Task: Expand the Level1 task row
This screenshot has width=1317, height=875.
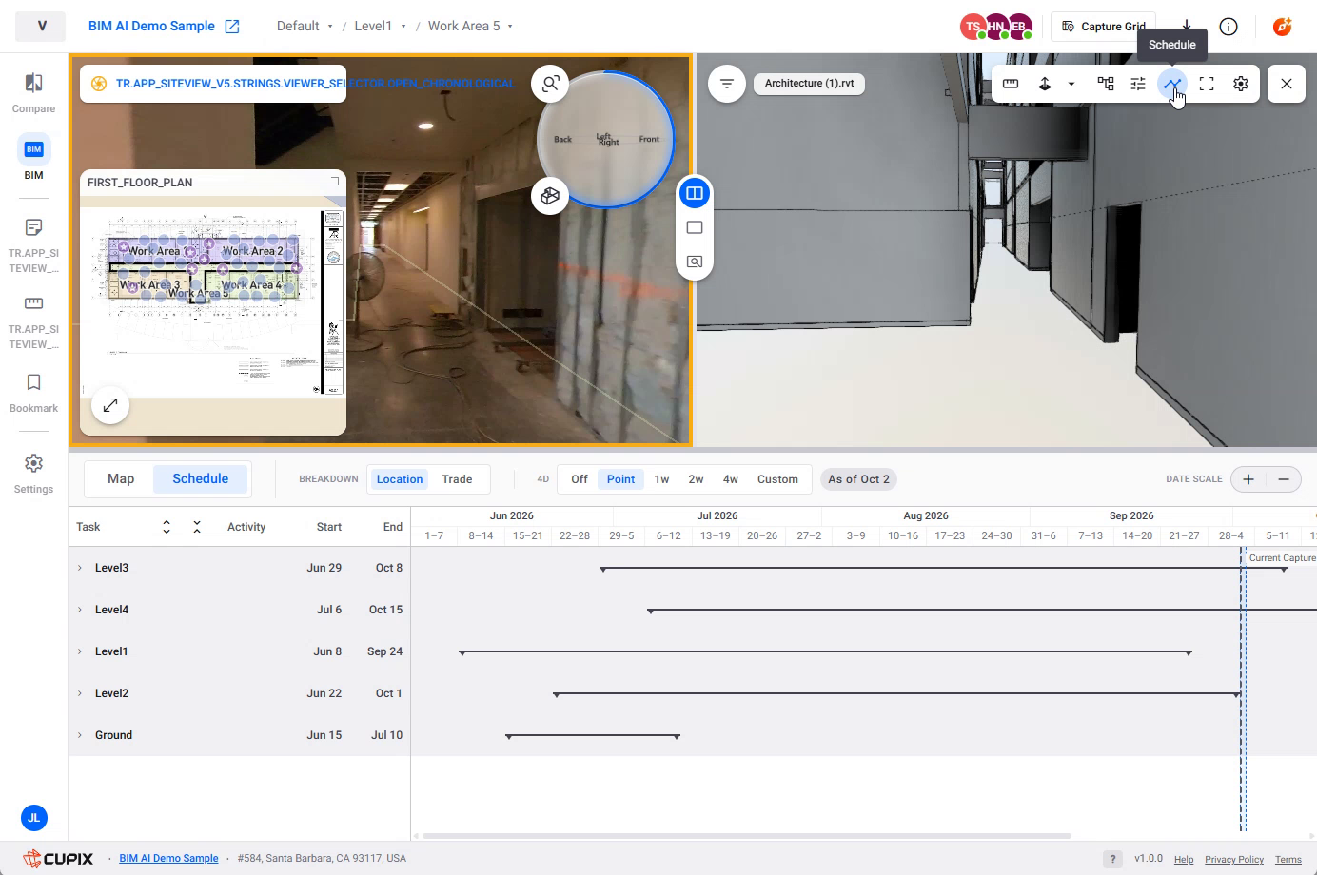Action: pos(80,651)
